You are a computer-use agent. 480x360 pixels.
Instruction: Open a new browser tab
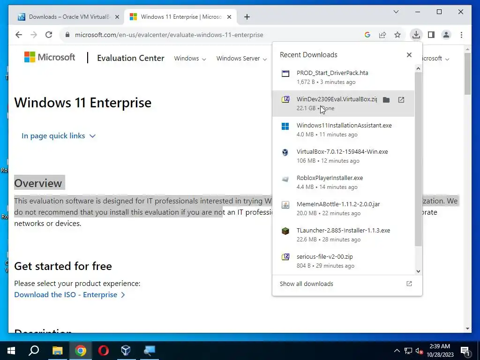(x=247, y=17)
